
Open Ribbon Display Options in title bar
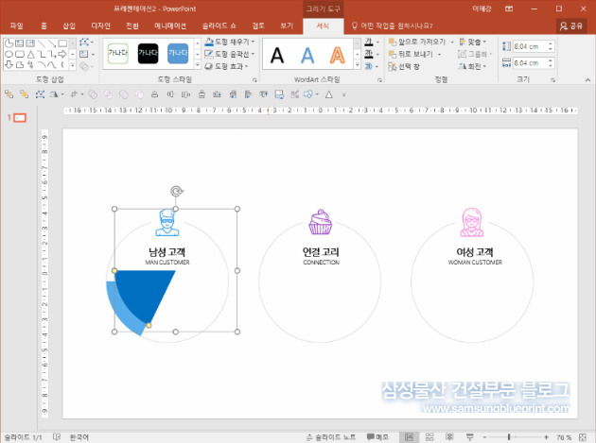509,9
